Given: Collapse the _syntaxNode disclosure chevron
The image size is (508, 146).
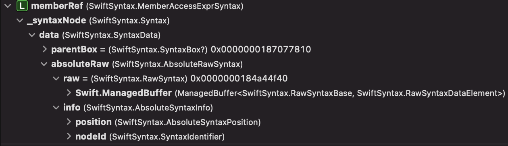Looking at the screenshot, I should [x=20, y=21].
